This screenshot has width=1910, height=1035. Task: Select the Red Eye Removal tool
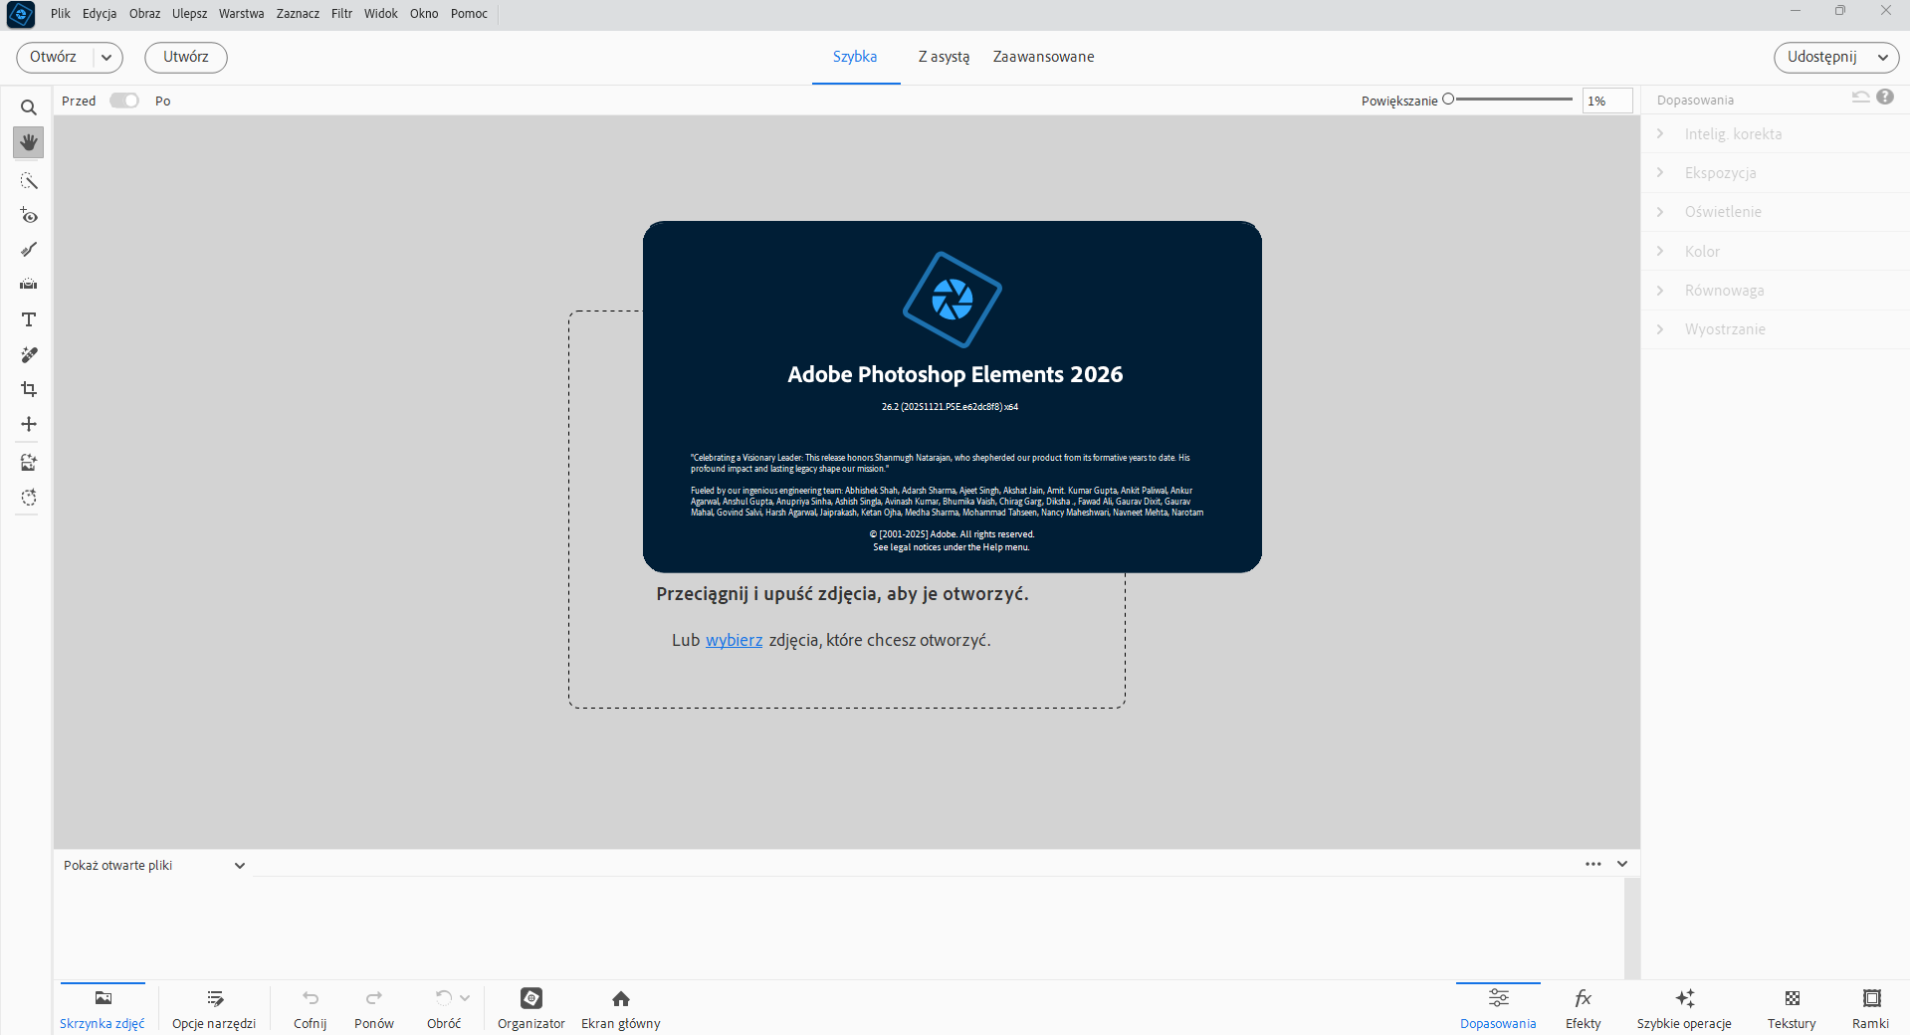(x=29, y=216)
